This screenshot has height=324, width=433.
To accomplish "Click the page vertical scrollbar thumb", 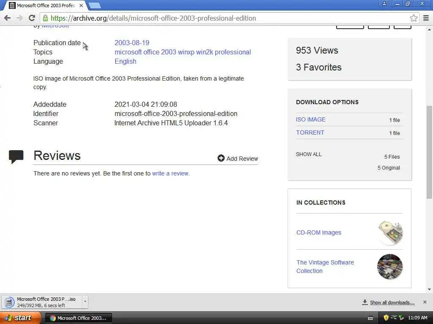I will point(429,152).
